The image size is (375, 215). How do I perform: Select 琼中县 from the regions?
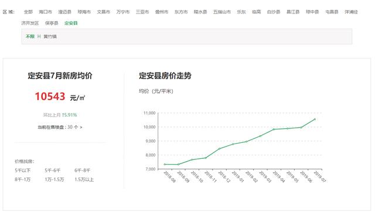[312, 12]
